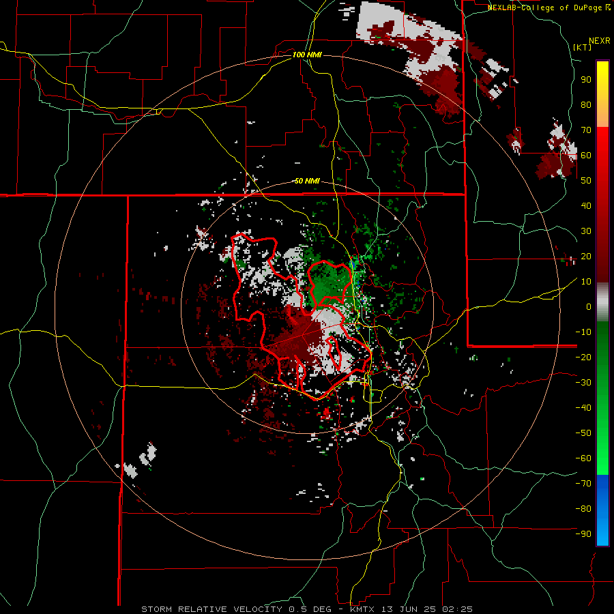Image resolution: width=614 pixels, height=614 pixels.
Task: Click the 0 value on velocity scale
Action: point(589,306)
